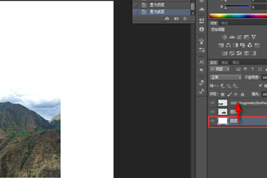The width and height of the screenshot is (267, 178).
Task: Hide the white-thumbnail layer via eye icon
Action: (x=212, y=121)
